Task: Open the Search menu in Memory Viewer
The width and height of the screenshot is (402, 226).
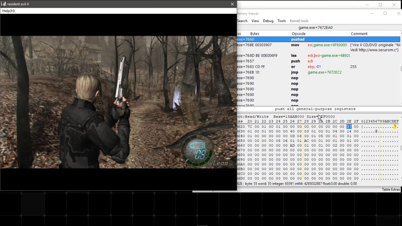Action: 242,21
